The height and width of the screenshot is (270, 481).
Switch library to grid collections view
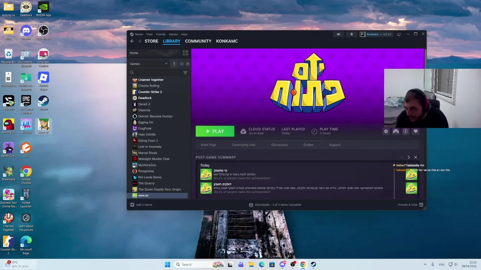(185, 53)
